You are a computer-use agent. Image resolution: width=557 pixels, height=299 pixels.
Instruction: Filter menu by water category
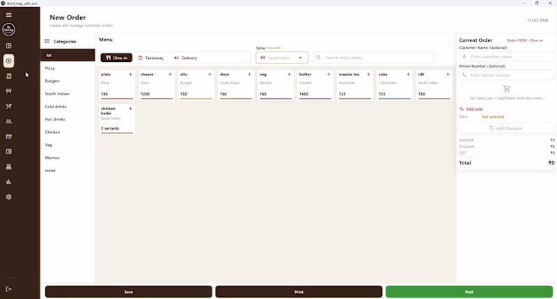pos(68,171)
